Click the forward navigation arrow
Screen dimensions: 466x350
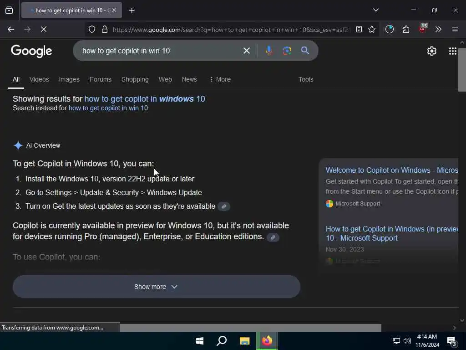27,29
